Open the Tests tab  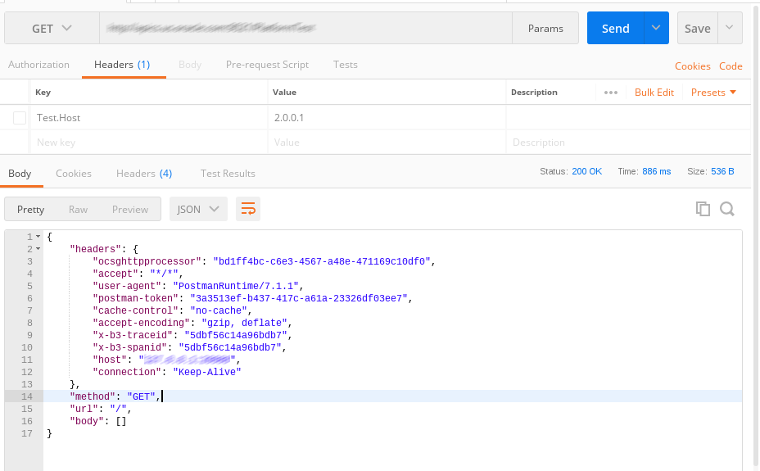tap(345, 65)
